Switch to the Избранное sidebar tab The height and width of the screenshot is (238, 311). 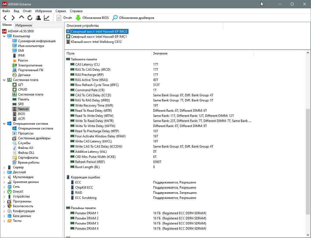point(24,25)
